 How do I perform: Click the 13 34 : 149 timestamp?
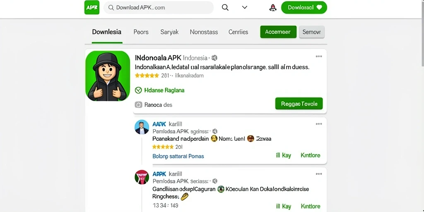[x=166, y=205]
